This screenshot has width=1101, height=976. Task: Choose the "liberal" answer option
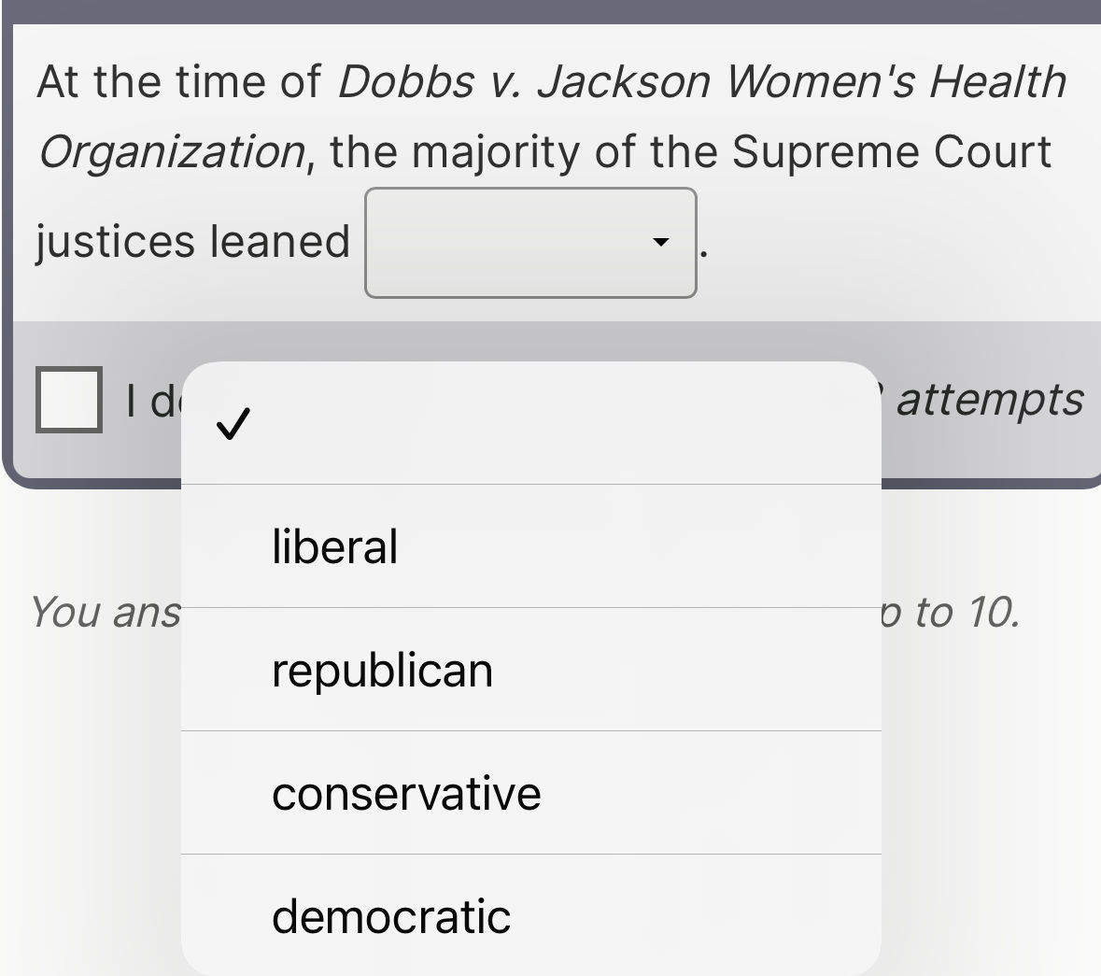click(335, 545)
